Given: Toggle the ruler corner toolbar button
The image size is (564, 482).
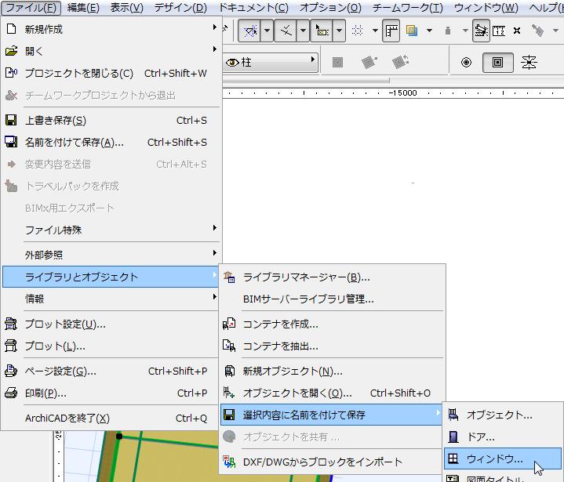Looking at the screenshot, I should [391, 31].
